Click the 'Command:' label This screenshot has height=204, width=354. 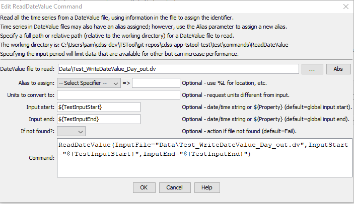[41, 158]
